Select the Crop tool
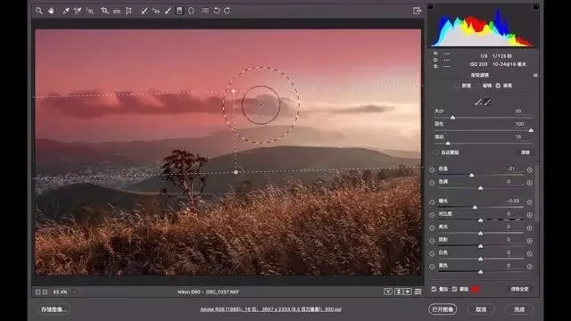Image resolution: width=571 pixels, height=321 pixels. pyautogui.click(x=104, y=11)
